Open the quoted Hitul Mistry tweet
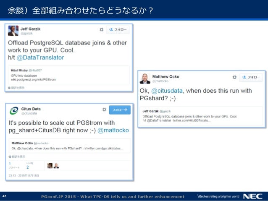Screen dimensions: 268x201 (69, 75)
